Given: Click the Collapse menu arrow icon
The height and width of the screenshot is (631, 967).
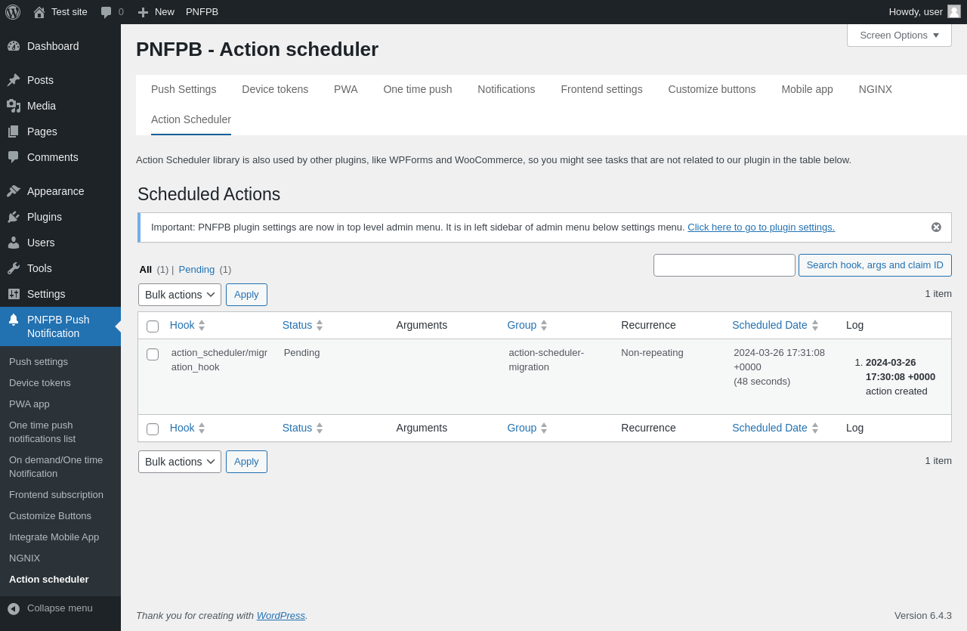Looking at the screenshot, I should point(14,608).
